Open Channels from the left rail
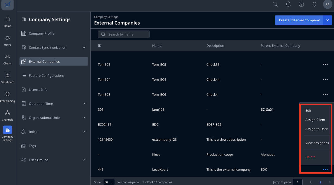The image size is (334, 185). coord(8,115)
